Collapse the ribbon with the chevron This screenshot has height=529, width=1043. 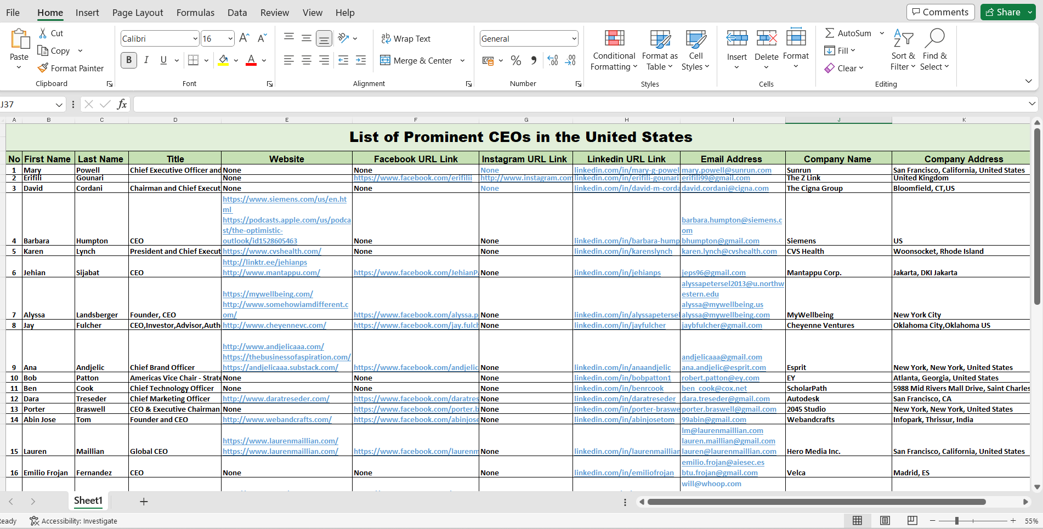pyautogui.click(x=1028, y=81)
